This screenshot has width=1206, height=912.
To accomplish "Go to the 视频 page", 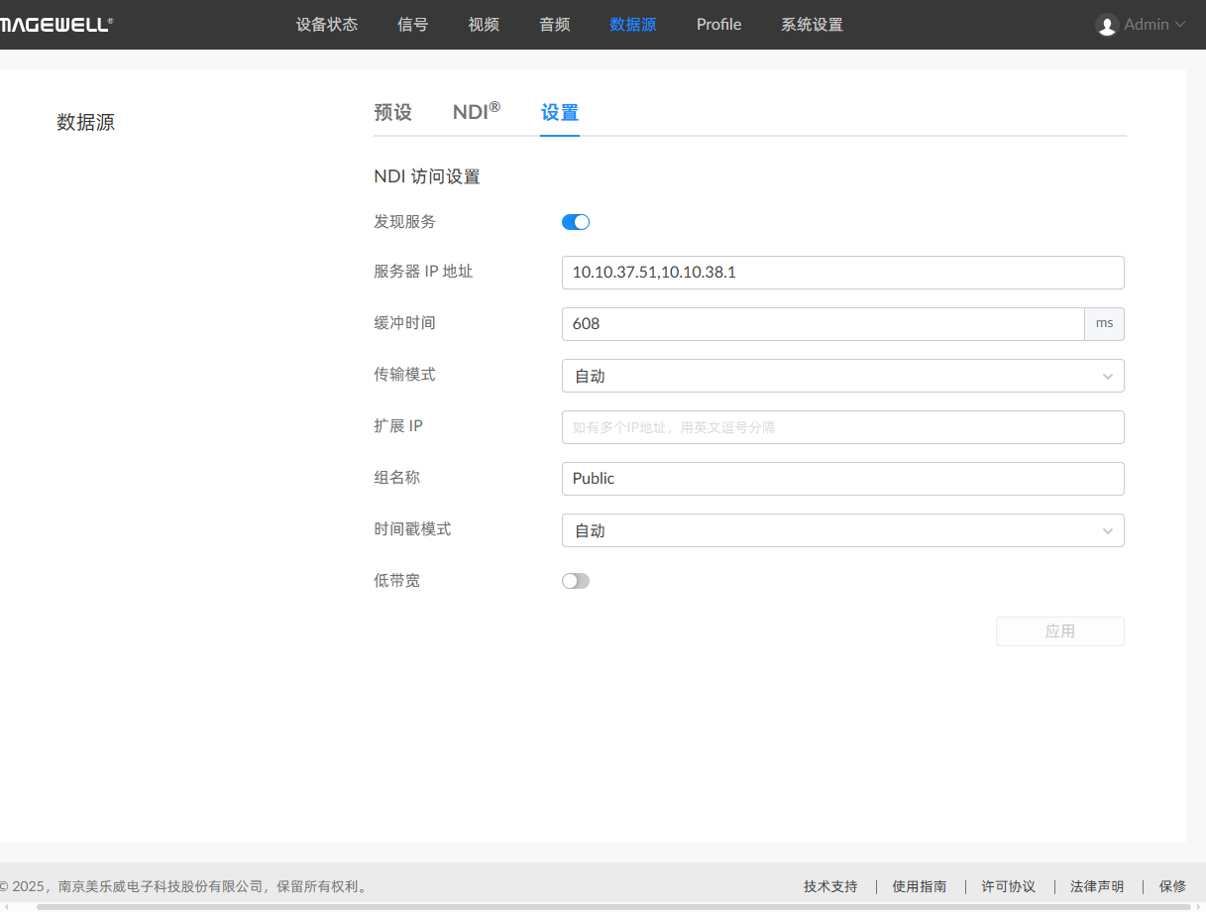I will [x=484, y=25].
